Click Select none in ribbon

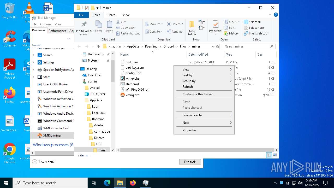[254, 28]
